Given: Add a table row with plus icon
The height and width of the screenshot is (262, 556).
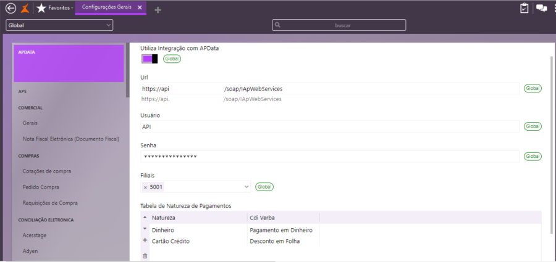Looking at the screenshot, I should (145, 240).
